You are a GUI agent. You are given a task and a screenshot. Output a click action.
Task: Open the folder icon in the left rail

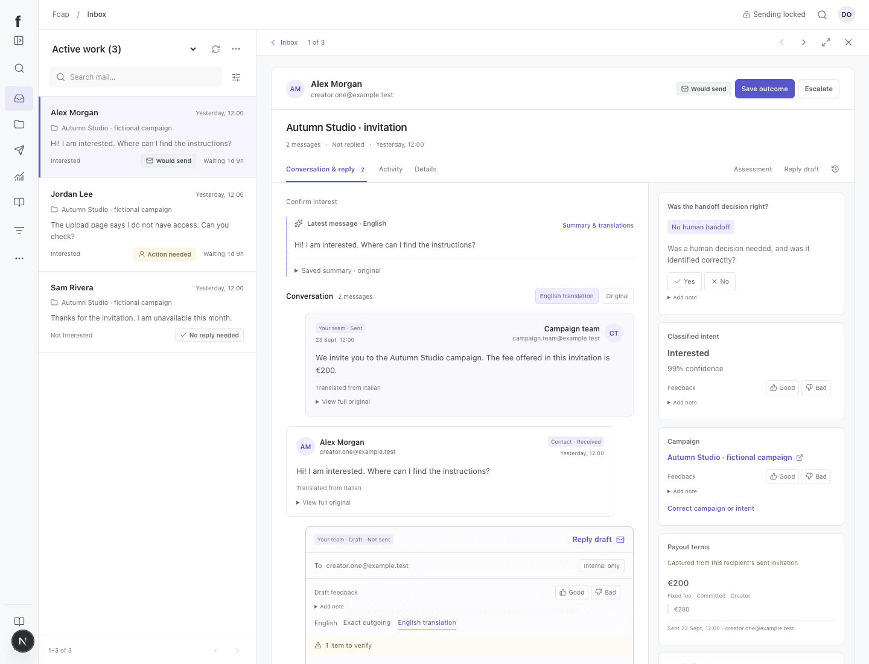[19, 124]
